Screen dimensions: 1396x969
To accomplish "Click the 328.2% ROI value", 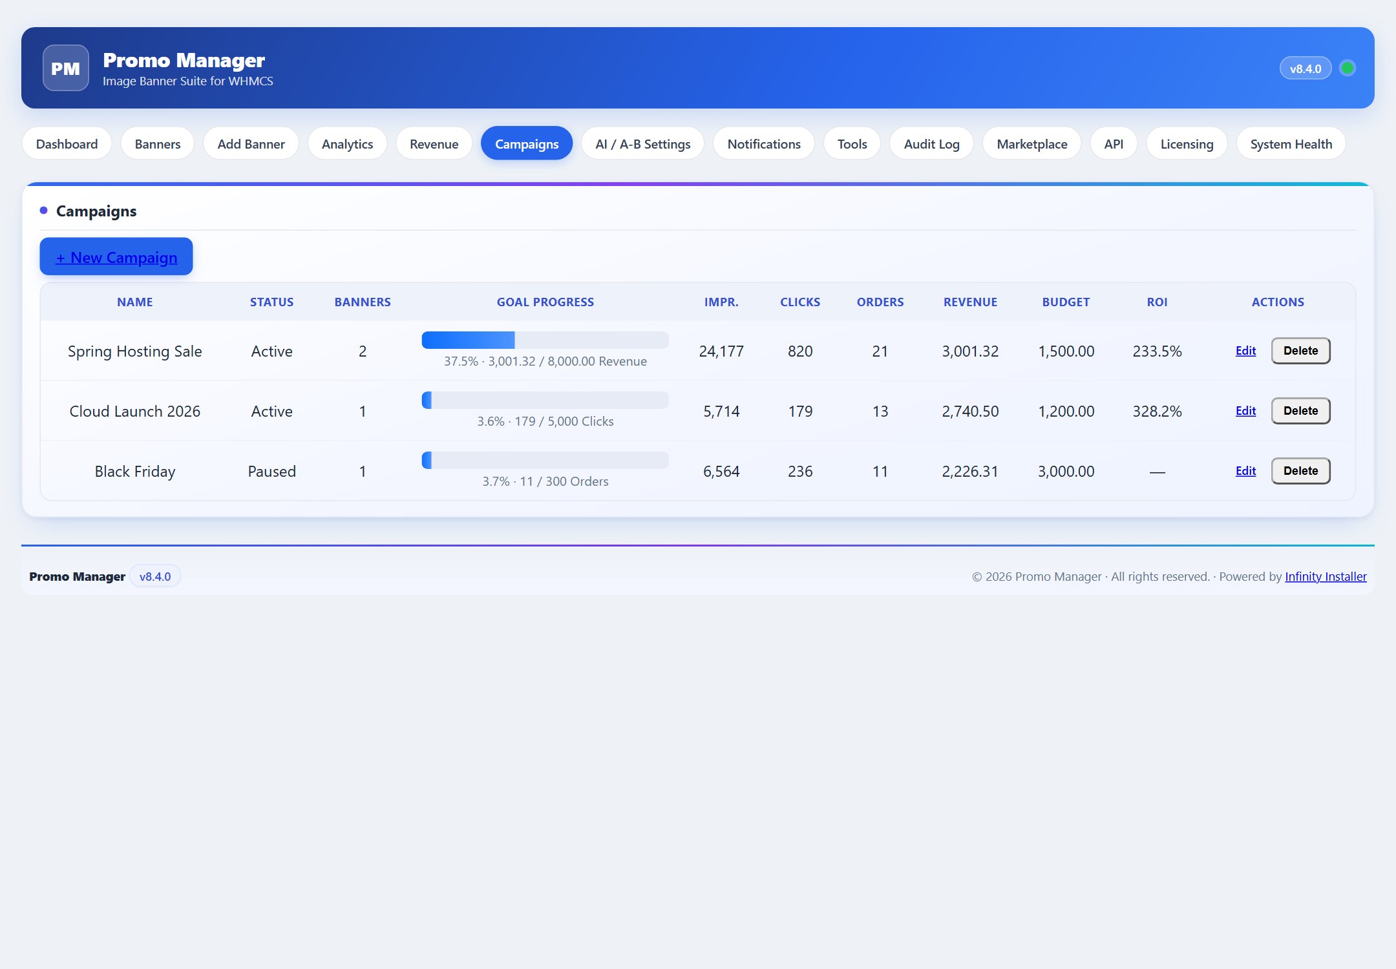I will click(x=1157, y=412).
